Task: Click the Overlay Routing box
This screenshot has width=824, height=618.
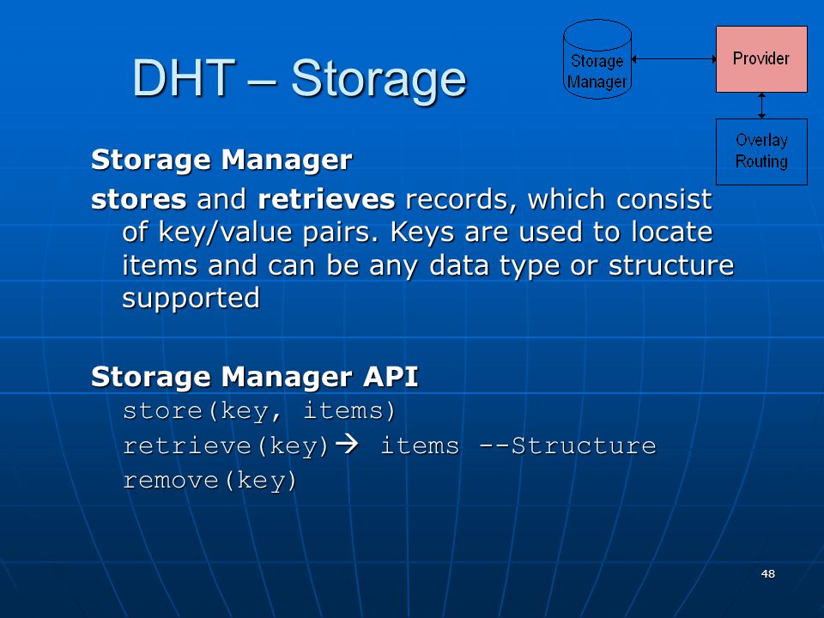Action: pos(761,151)
